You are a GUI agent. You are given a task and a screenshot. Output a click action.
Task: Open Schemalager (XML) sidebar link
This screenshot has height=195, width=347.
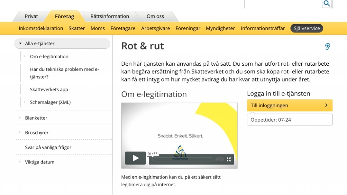pos(50,102)
